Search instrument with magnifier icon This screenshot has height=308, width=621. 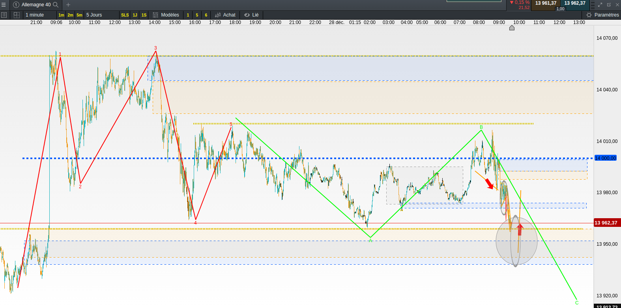[x=56, y=5]
